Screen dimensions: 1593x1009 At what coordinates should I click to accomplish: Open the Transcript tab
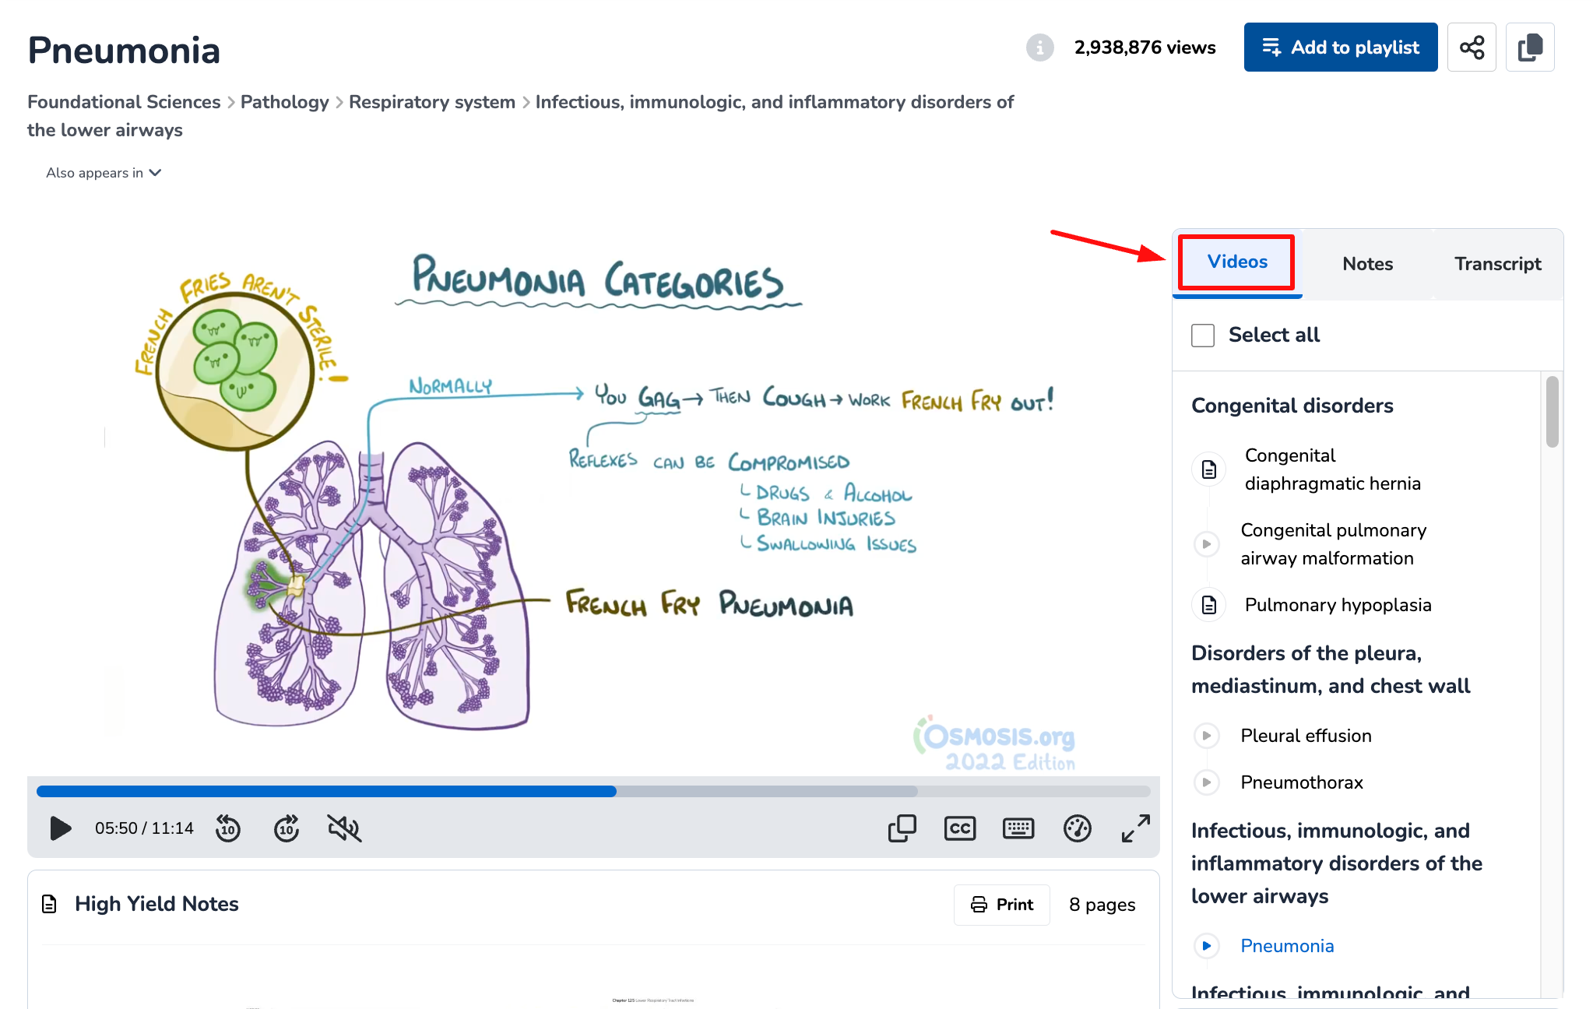[1497, 264]
